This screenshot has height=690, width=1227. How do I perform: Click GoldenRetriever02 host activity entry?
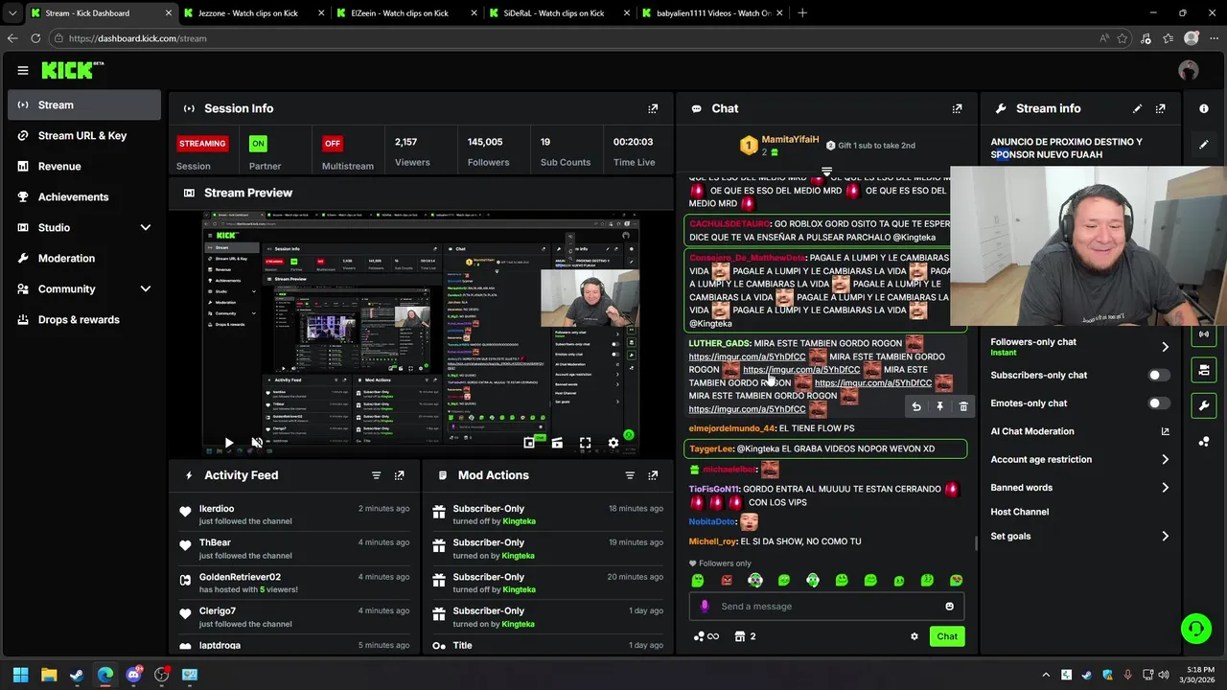[x=295, y=583]
